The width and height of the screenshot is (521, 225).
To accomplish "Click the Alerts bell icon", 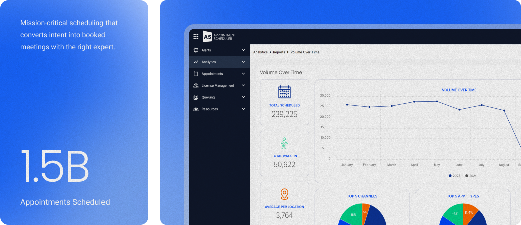I will (x=196, y=50).
